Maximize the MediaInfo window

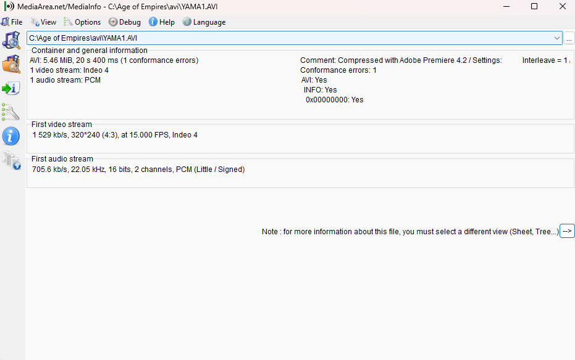(x=534, y=6)
